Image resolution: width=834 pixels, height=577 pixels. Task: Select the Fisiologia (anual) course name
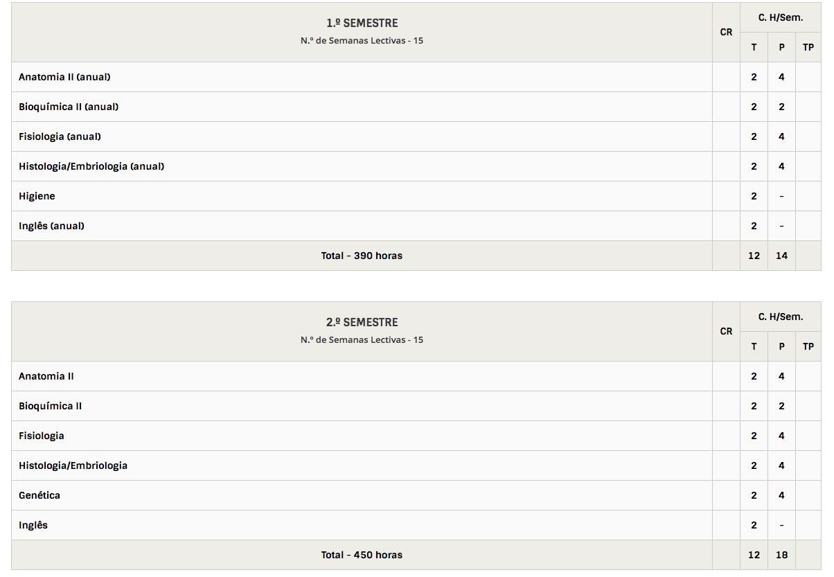(x=60, y=136)
